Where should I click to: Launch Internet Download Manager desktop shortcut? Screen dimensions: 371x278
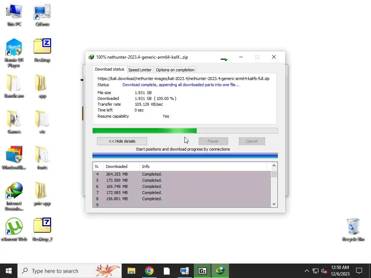pyautogui.click(x=14, y=196)
